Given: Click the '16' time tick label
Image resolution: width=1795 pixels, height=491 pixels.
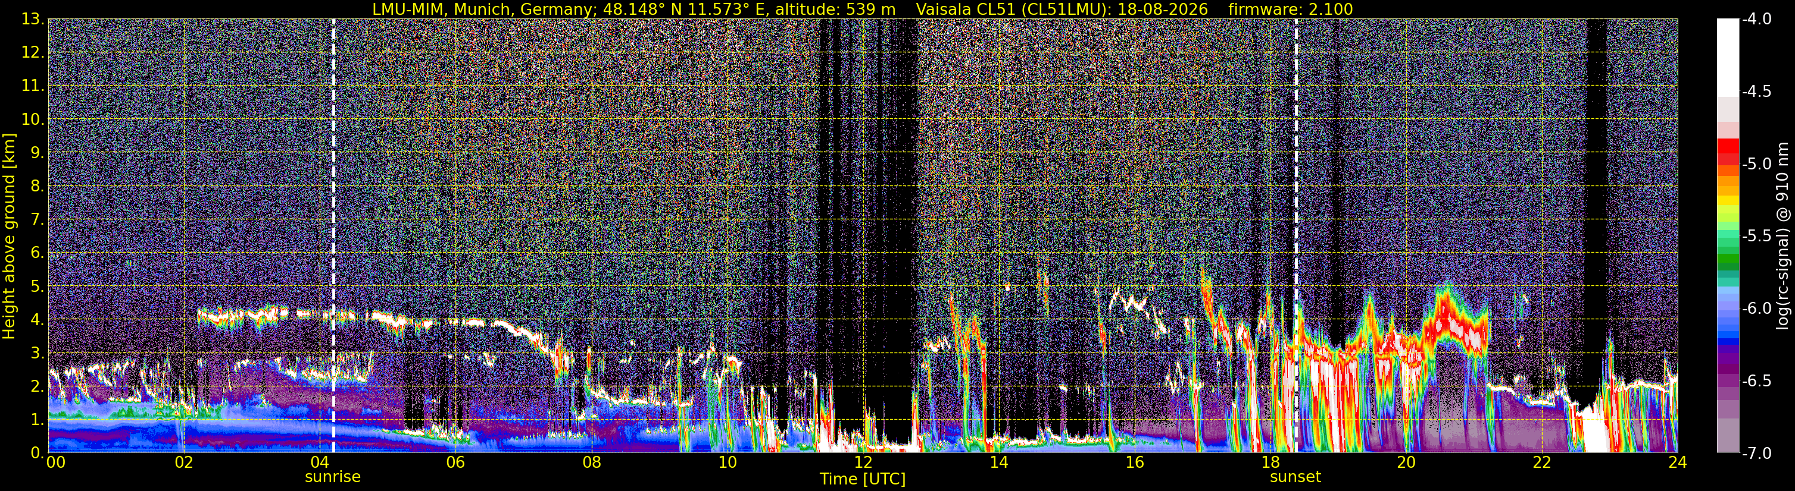Looking at the screenshot, I should click(x=1134, y=462).
